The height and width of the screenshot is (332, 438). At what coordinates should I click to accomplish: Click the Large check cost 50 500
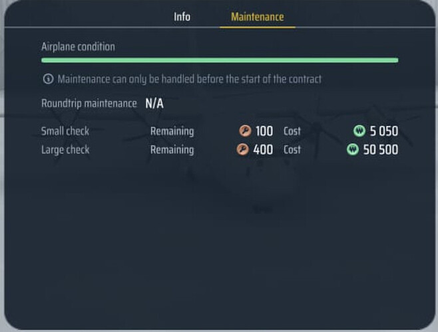pos(381,149)
